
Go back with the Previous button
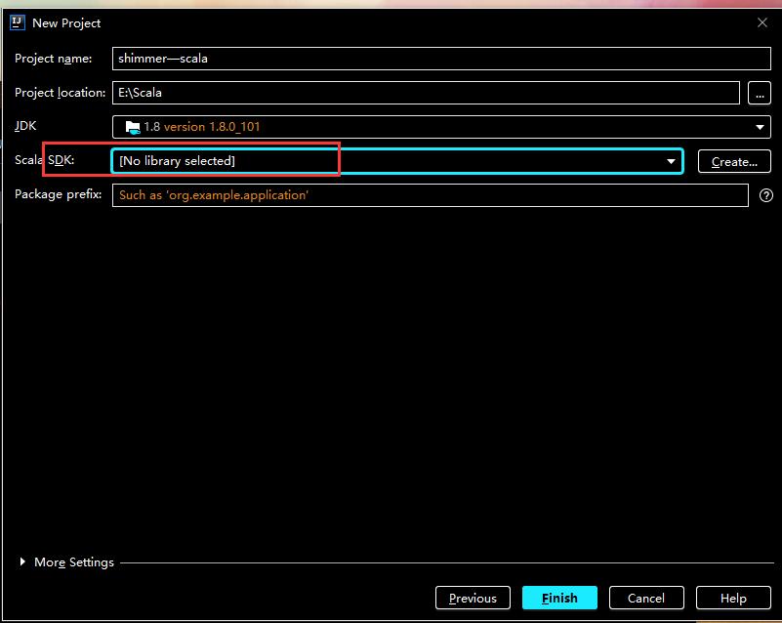pyautogui.click(x=473, y=598)
